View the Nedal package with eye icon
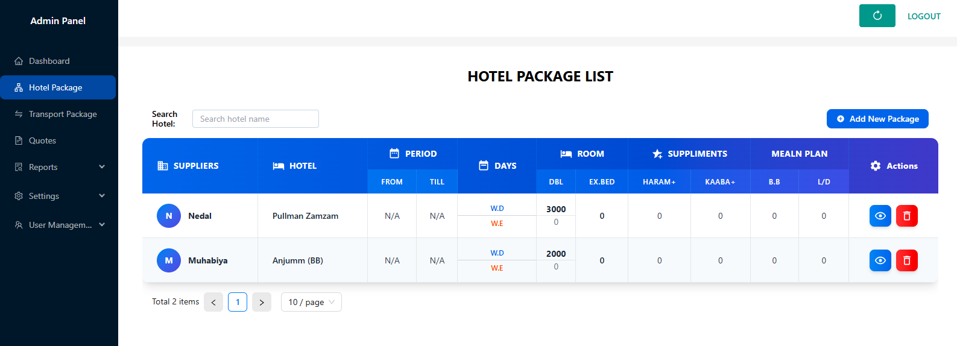Screen dimensions: 957x346 [880, 216]
